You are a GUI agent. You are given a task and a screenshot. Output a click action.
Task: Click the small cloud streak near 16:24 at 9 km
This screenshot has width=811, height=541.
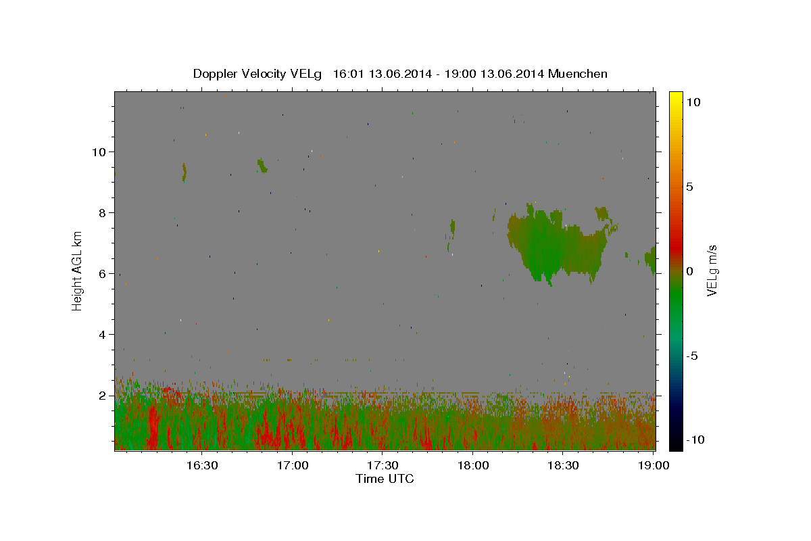184,172
